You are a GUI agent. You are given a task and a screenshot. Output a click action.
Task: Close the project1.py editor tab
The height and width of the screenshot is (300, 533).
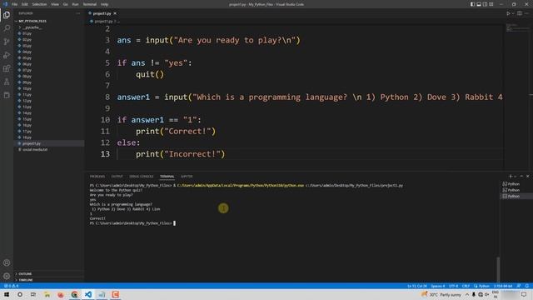115,13
